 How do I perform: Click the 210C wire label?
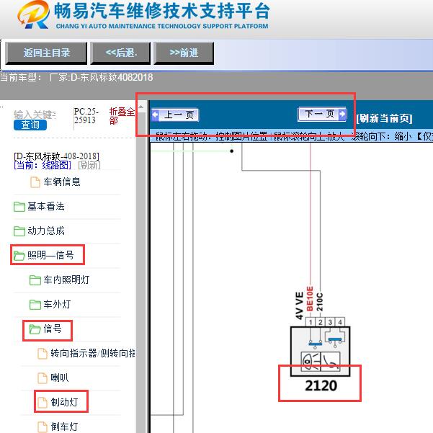319,302
